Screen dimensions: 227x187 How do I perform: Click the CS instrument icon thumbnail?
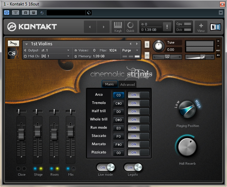point(13,53)
